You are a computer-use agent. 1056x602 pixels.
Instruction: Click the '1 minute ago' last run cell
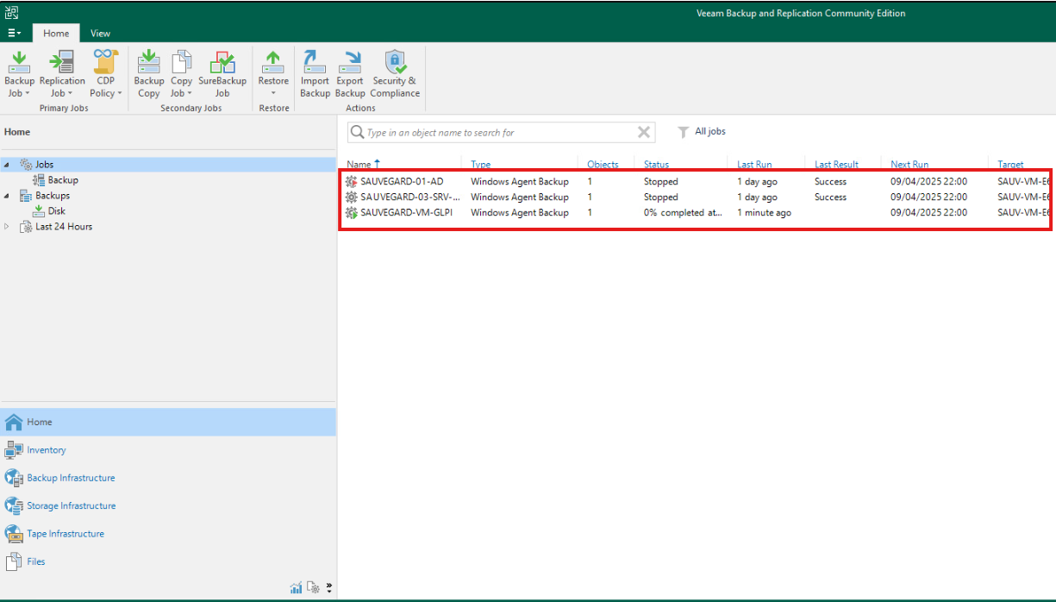pos(764,213)
